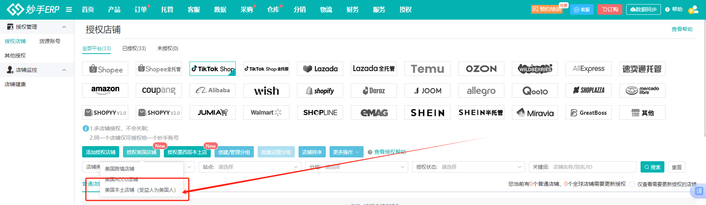Select the SHEIN platform tile
This screenshot has width=706, height=205.
(x=428, y=113)
